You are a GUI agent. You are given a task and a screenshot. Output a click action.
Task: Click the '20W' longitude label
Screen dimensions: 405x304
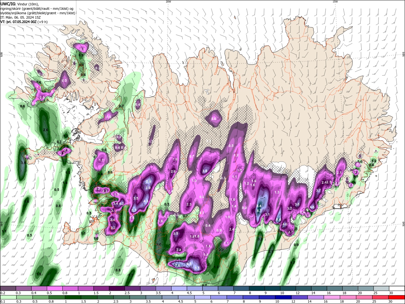point(168,2)
